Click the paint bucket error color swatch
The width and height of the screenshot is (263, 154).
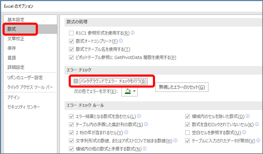[128, 91]
